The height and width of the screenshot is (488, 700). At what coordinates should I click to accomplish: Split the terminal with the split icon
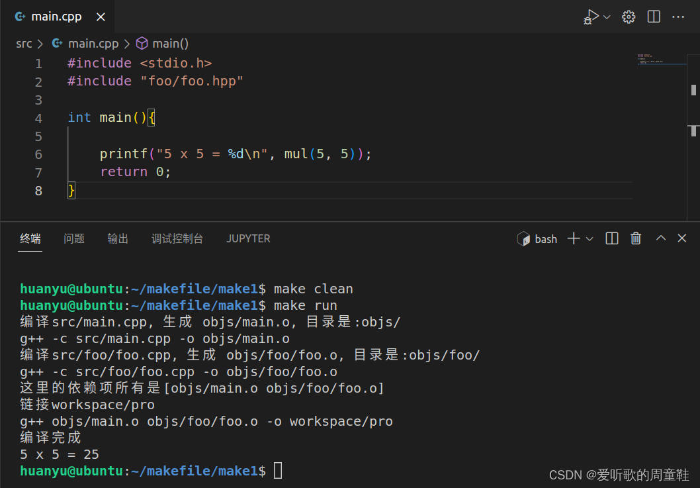pos(611,238)
